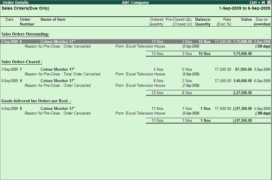The width and height of the screenshot is (272, 180).
Task: Click the Sales Orders Cleared heading
Action: tap(22, 62)
